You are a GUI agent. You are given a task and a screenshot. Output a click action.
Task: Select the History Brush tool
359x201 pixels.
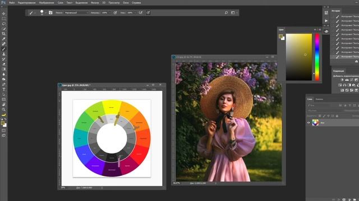point(4,59)
